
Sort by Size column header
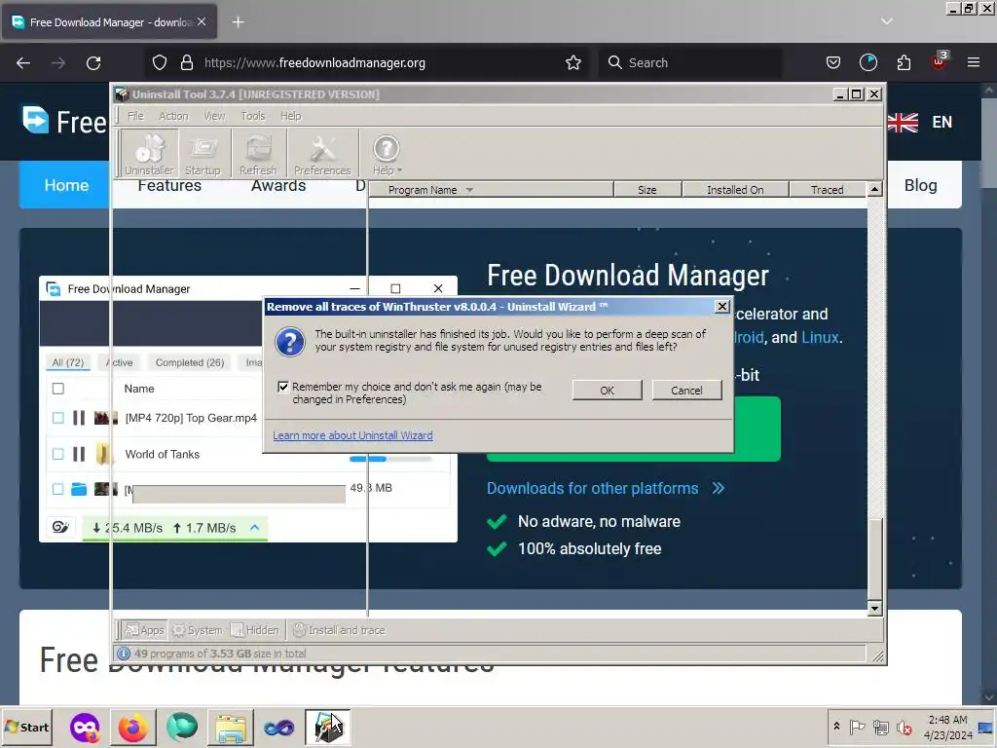647,190
